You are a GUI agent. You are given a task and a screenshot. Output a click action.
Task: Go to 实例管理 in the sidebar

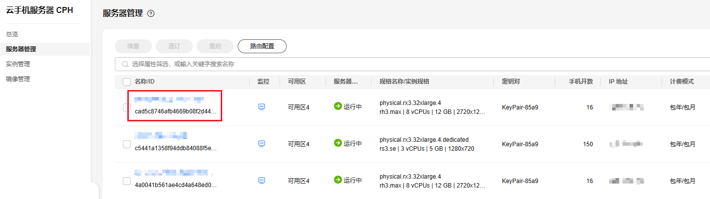[x=18, y=64]
